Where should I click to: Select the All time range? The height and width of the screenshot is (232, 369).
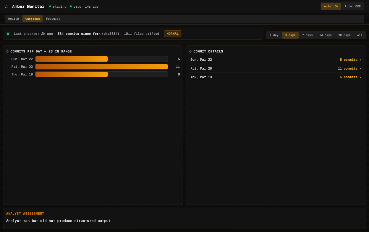pyautogui.click(x=360, y=35)
